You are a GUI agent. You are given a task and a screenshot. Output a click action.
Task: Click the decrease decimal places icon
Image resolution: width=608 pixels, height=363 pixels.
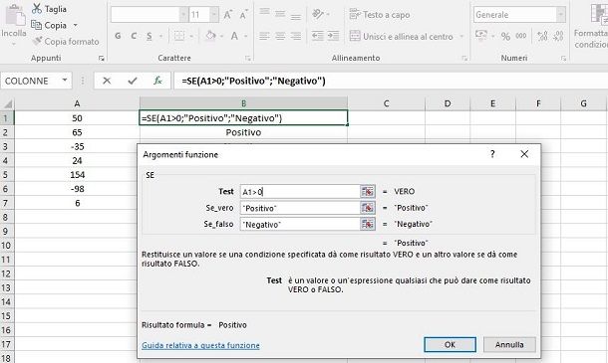coord(558,36)
